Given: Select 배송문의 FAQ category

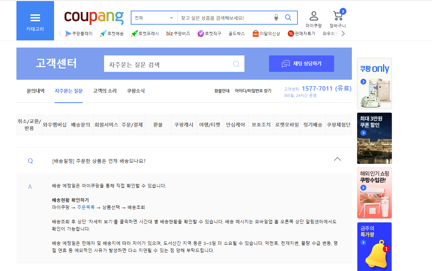Looking at the screenshot, I should 80,125.
